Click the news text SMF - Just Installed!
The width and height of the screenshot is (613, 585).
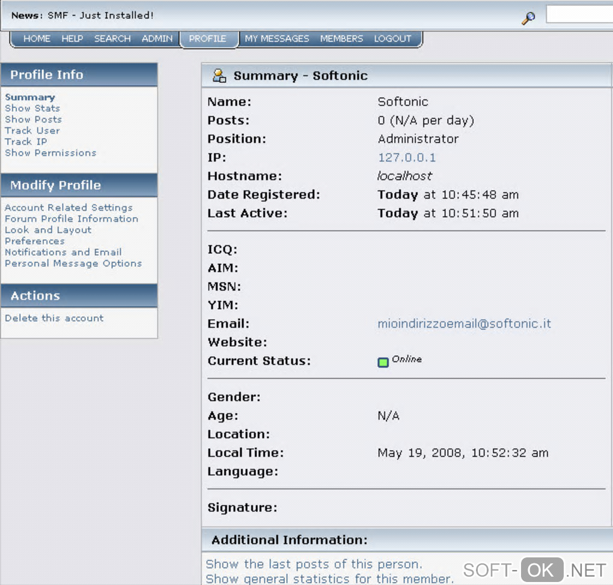click(x=100, y=15)
